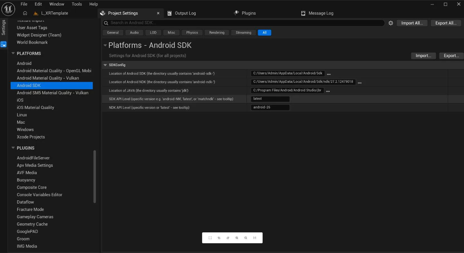This screenshot has height=253, width=464.
Task: Click the Search in Android SDK field
Action: [244, 23]
